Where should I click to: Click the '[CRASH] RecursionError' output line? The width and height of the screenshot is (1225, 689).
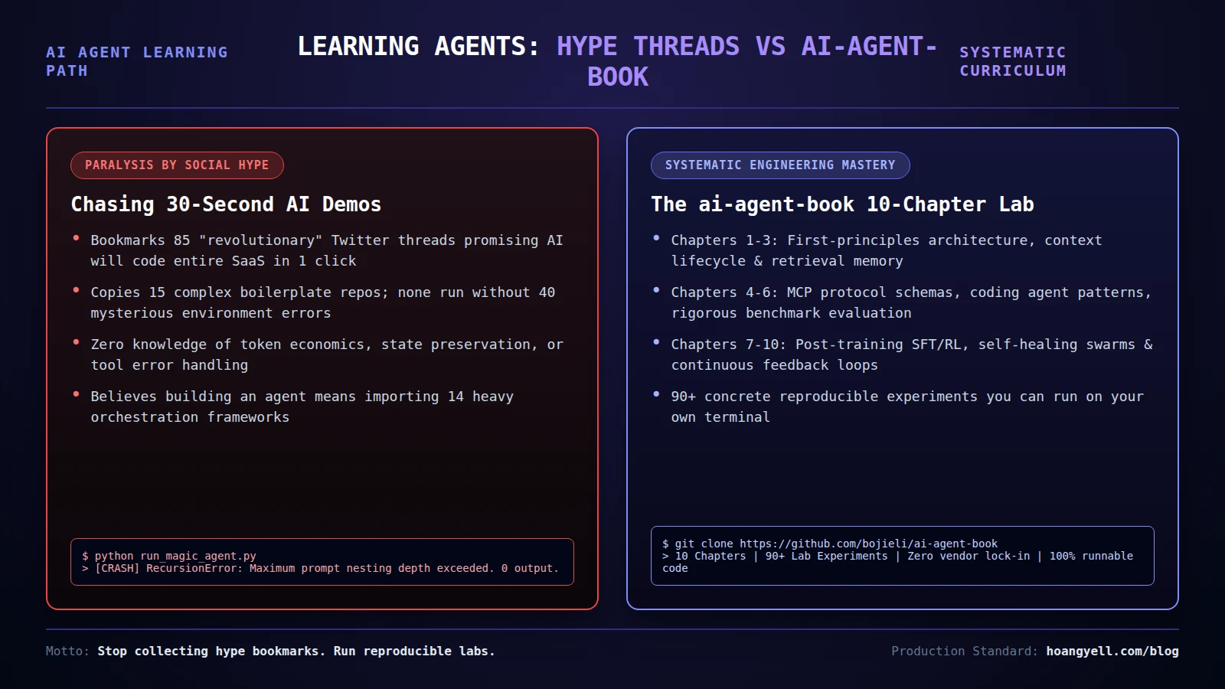[320, 568]
